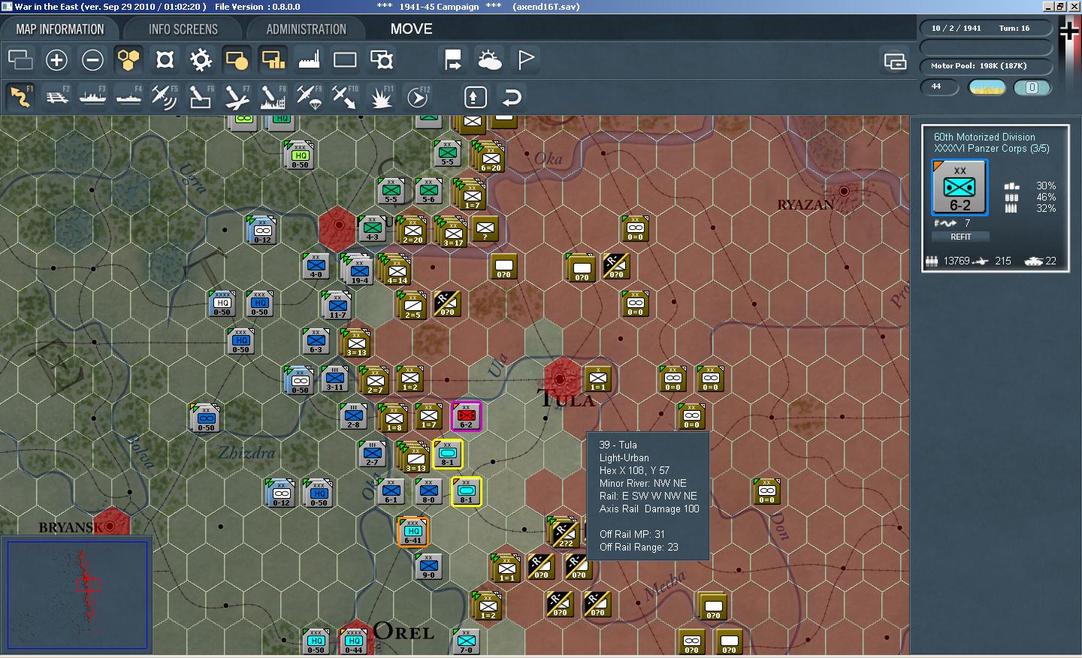The width and height of the screenshot is (1082, 658).
Task: Click 60th Motorized Division unit name
Action: 984,137
